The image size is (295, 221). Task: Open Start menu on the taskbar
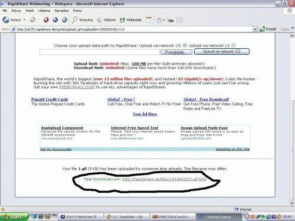pos(14,217)
